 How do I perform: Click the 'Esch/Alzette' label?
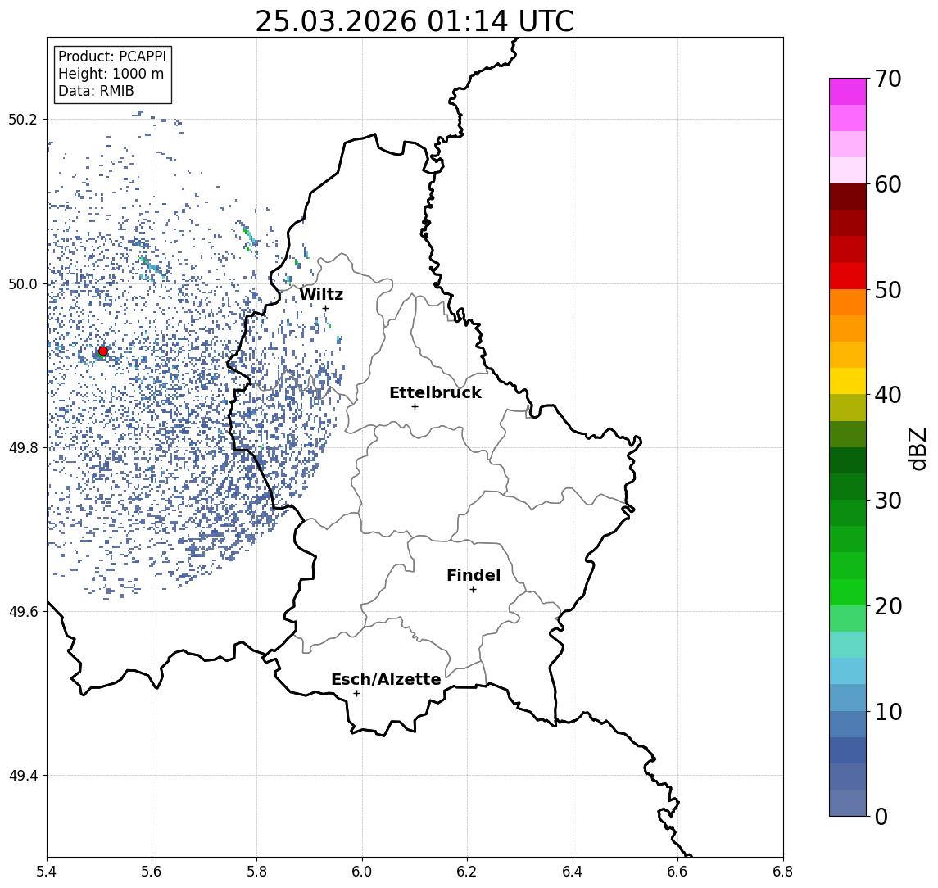point(386,679)
